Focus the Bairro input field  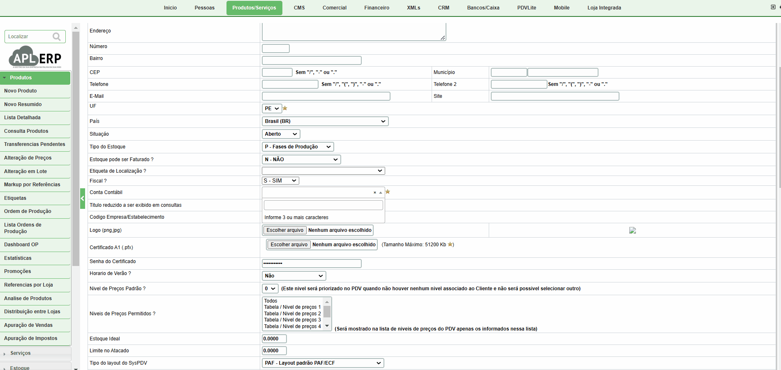point(312,60)
